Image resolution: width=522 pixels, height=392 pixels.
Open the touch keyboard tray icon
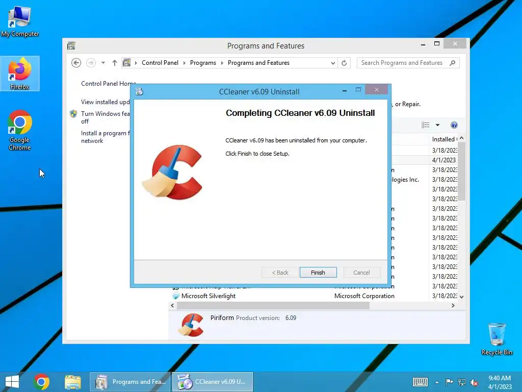pos(420,382)
